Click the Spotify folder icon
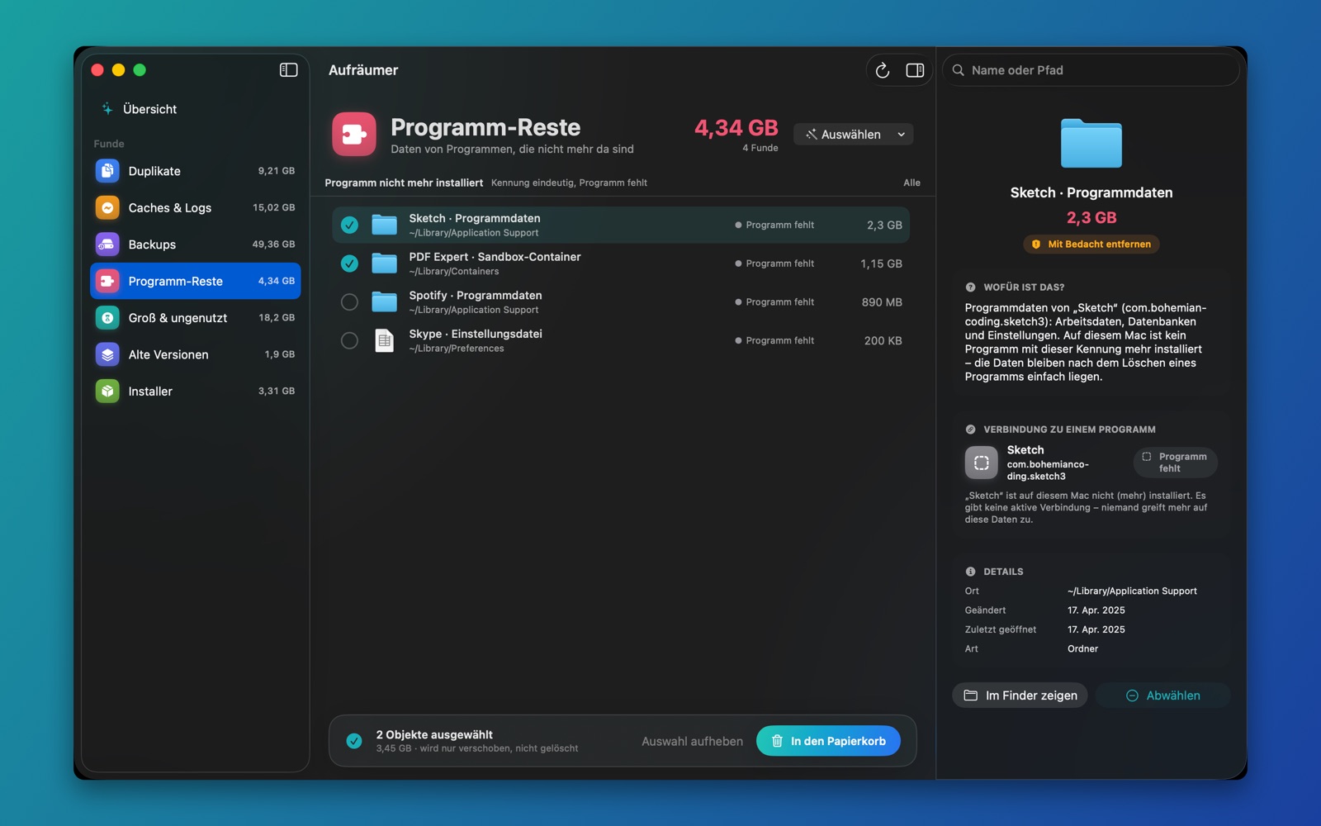 pos(384,301)
